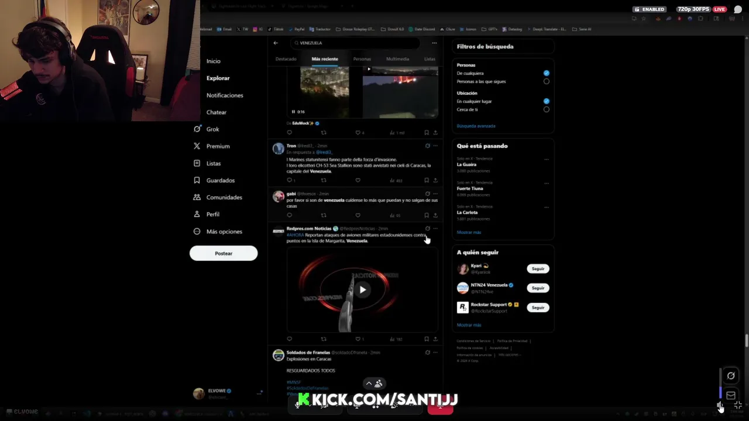This screenshot has width=749, height=421.
Task: Repost the Redpres.com Noticias tweet
Action: [324, 339]
